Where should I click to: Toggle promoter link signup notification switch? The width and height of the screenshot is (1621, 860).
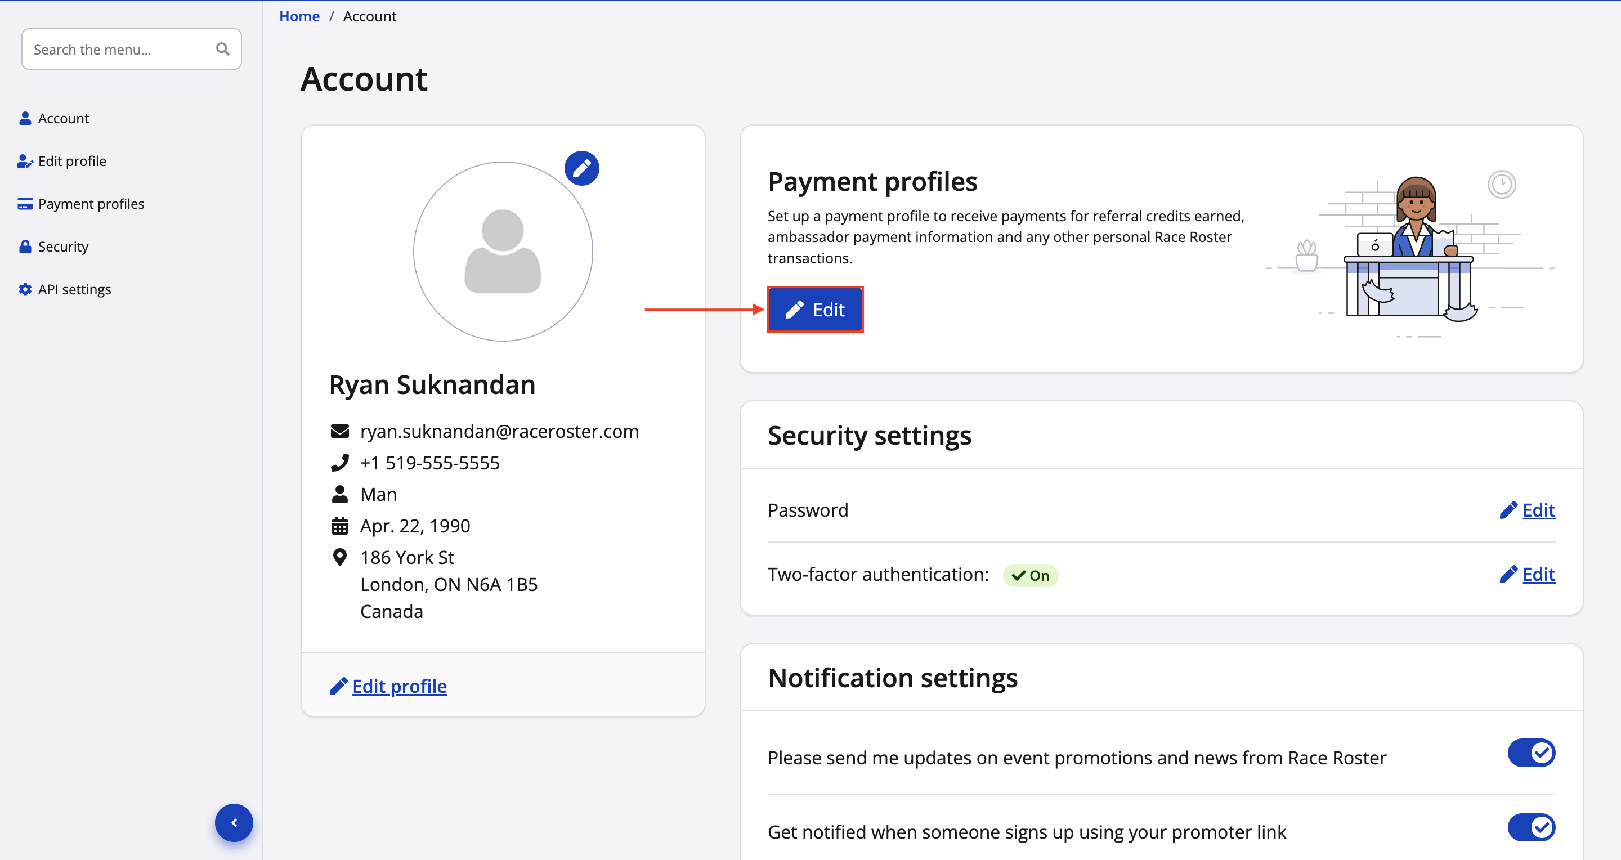(x=1530, y=827)
